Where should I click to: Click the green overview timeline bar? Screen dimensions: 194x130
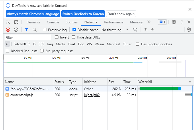point(70,63)
